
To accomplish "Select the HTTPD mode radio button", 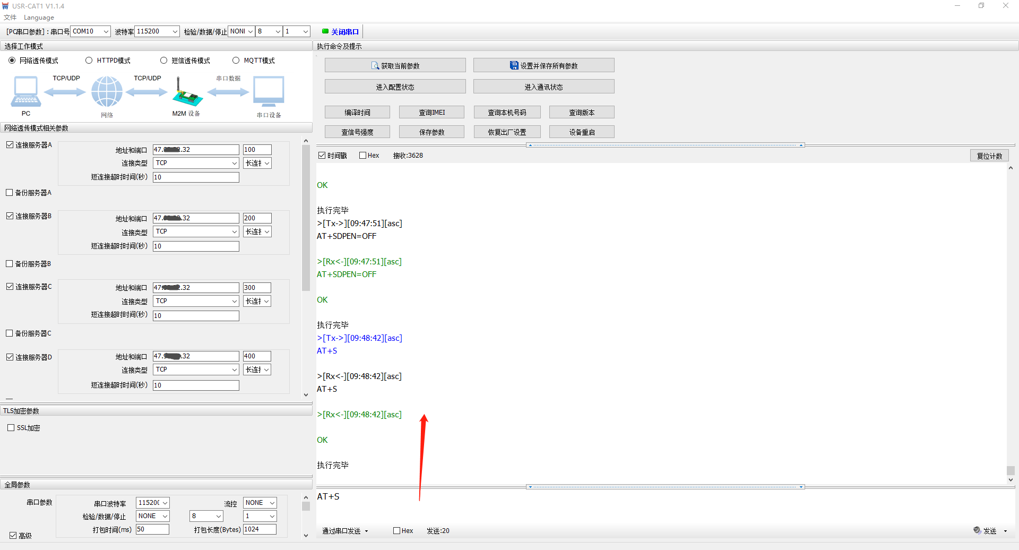I will 89,61.
